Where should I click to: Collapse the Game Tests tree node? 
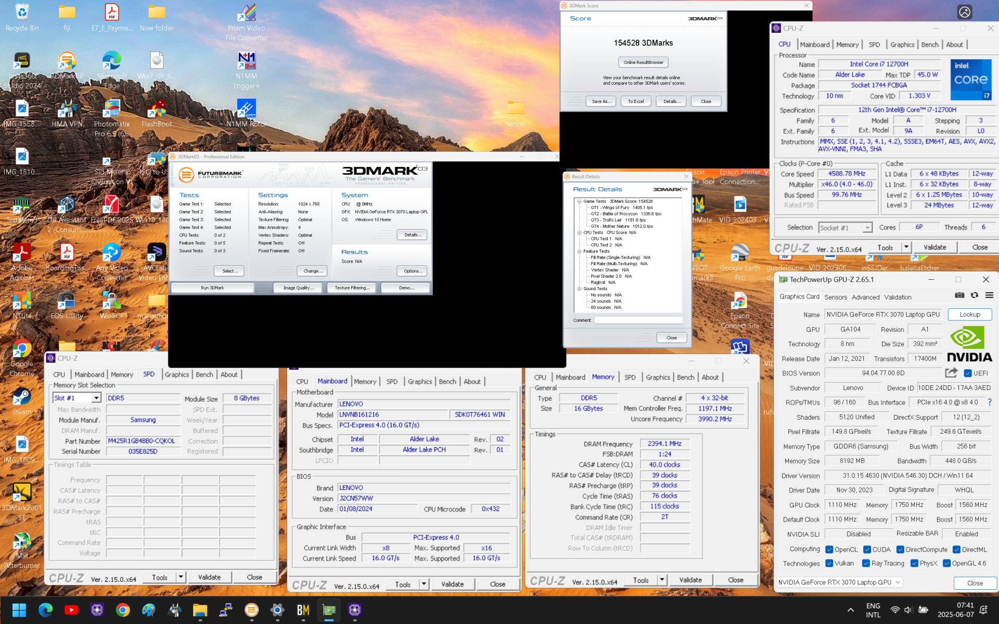pyautogui.click(x=579, y=201)
